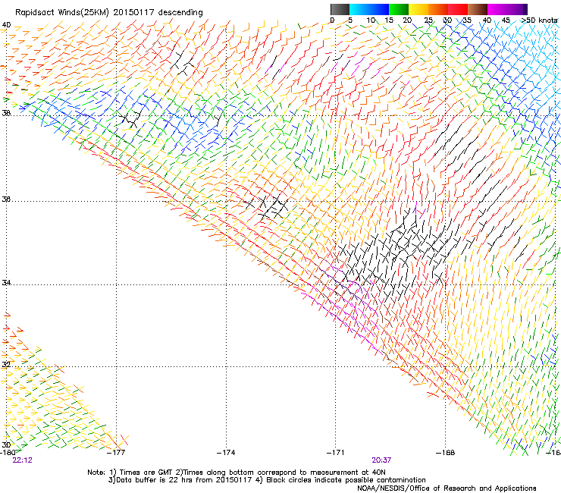Pick the cyan-blue 5-15 knots legend color

pos(369,9)
